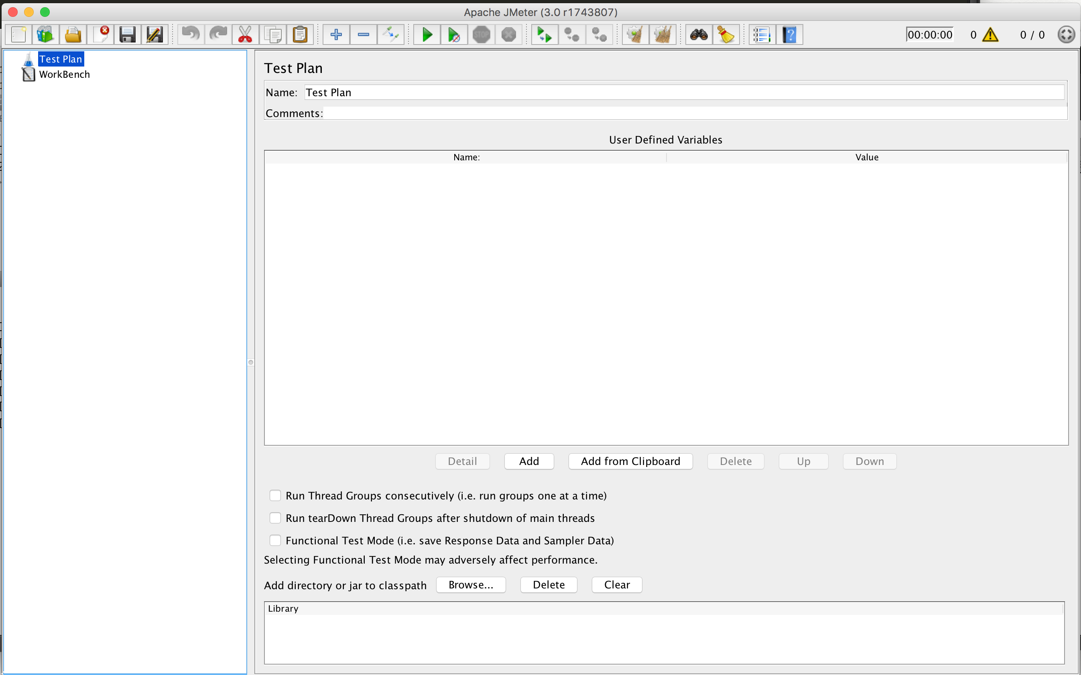This screenshot has height=675, width=1081.
Task: Click the Up button under variables table
Action: point(803,461)
